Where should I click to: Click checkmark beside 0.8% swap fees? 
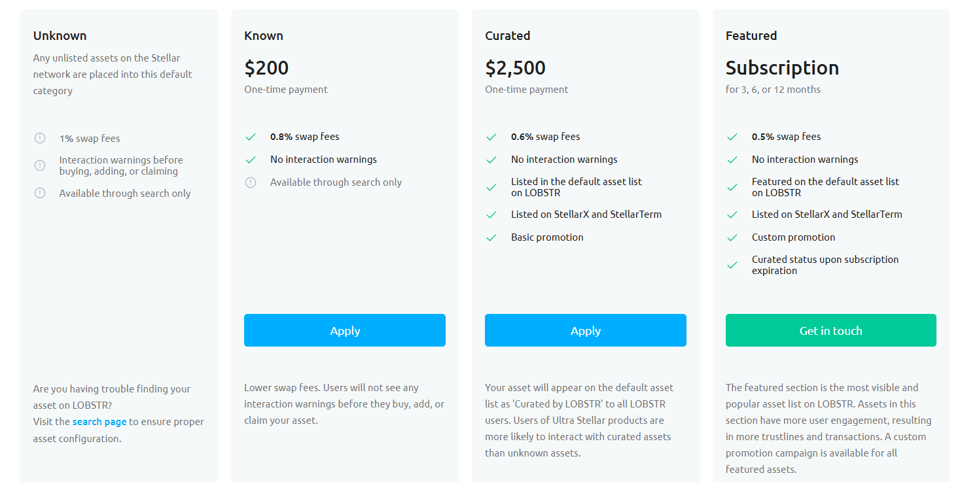pyautogui.click(x=251, y=137)
